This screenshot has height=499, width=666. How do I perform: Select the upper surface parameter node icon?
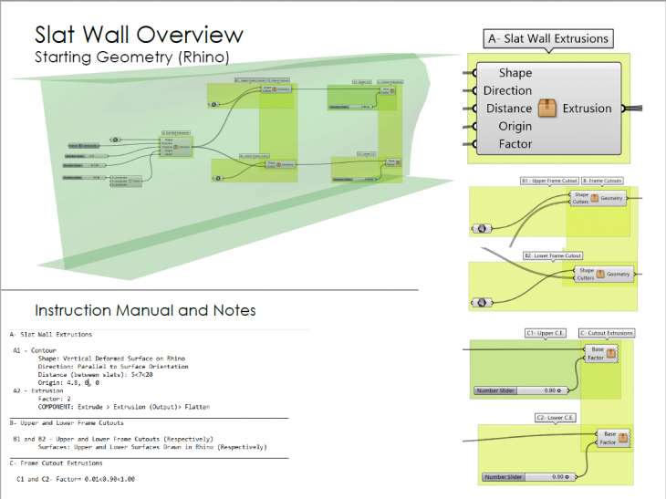pyautogui.click(x=481, y=226)
